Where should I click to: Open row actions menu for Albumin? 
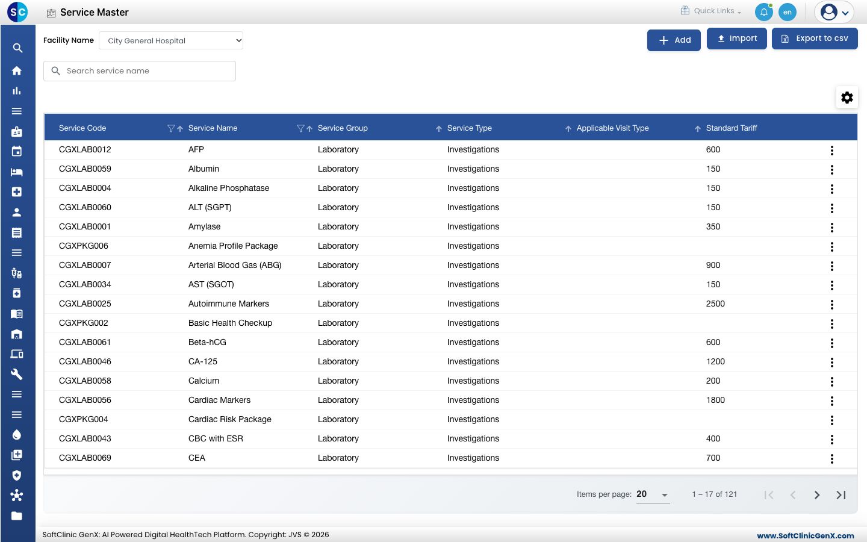click(x=832, y=169)
